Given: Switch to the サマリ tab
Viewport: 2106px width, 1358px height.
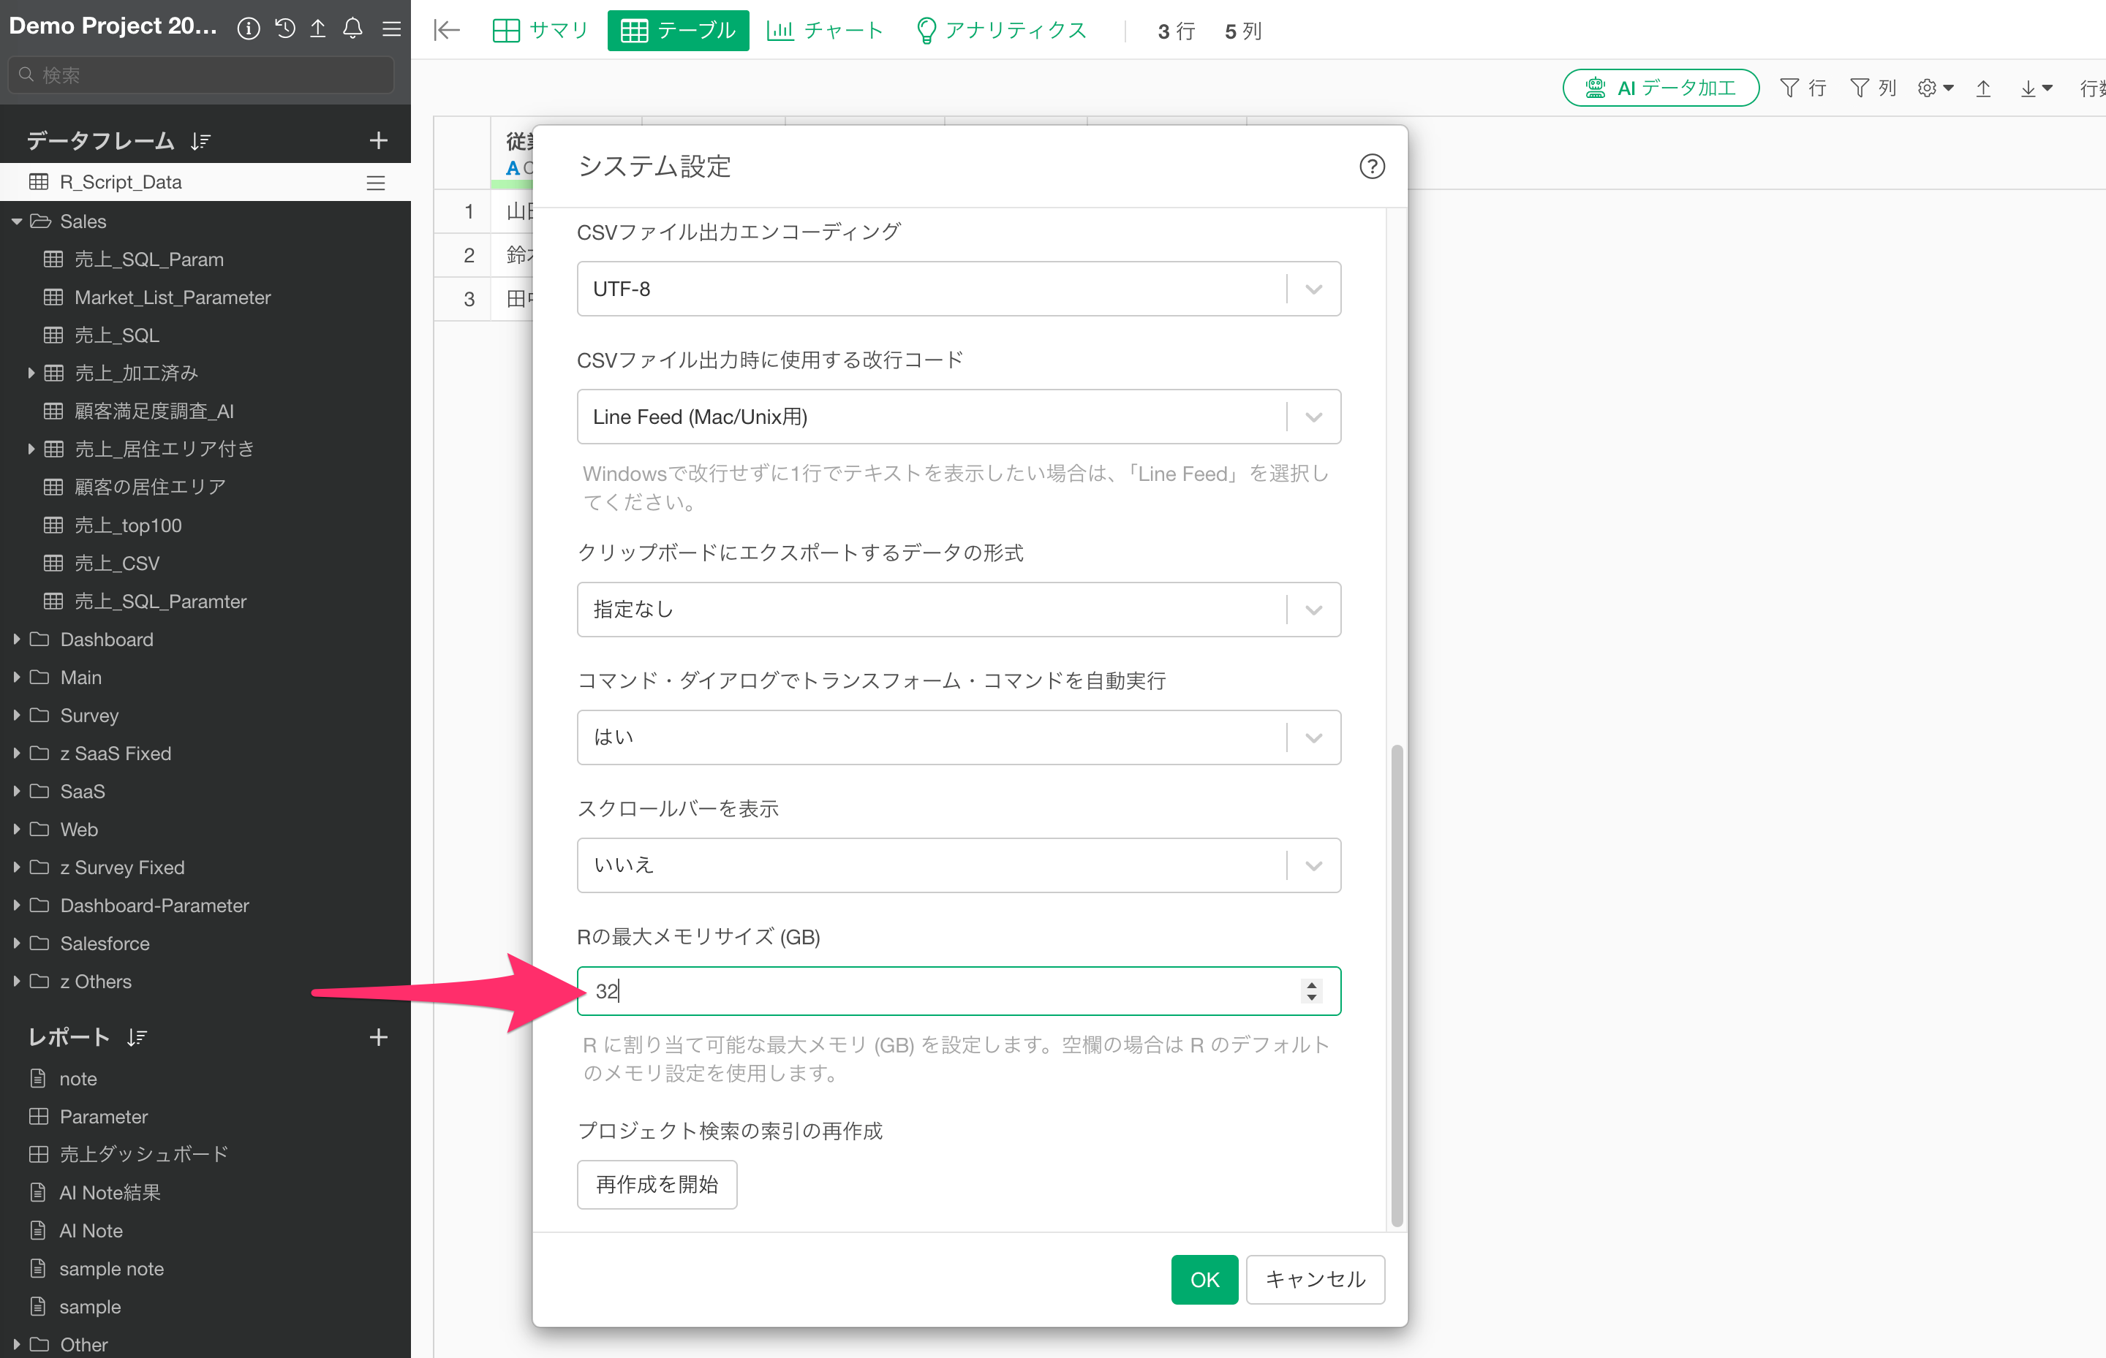Looking at the screenshot, I should (540, 31).
